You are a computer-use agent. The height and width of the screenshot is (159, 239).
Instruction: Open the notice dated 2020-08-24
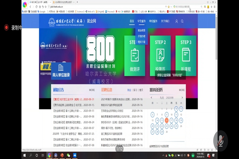click(x=74, y=122)
